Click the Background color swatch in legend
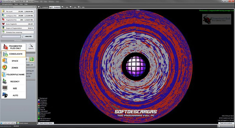This screenshot has width=235, height=128. click(x=39, y=98)
